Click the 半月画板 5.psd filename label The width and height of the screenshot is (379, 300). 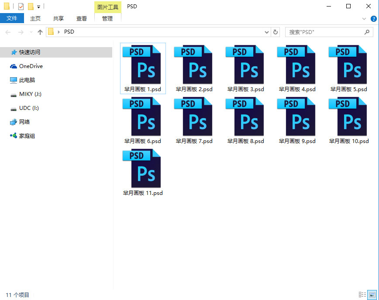[348, 89]
